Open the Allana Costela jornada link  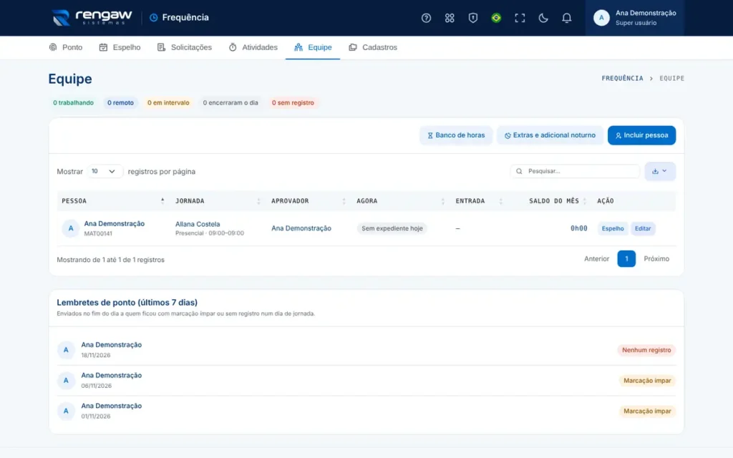[198, 224]
